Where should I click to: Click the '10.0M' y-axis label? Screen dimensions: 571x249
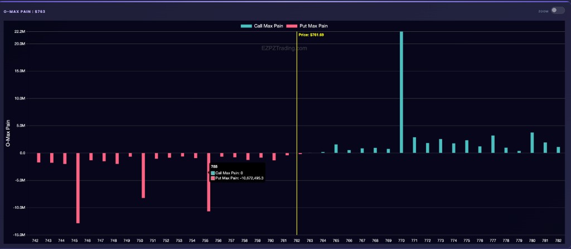click(x=20, y=98)
